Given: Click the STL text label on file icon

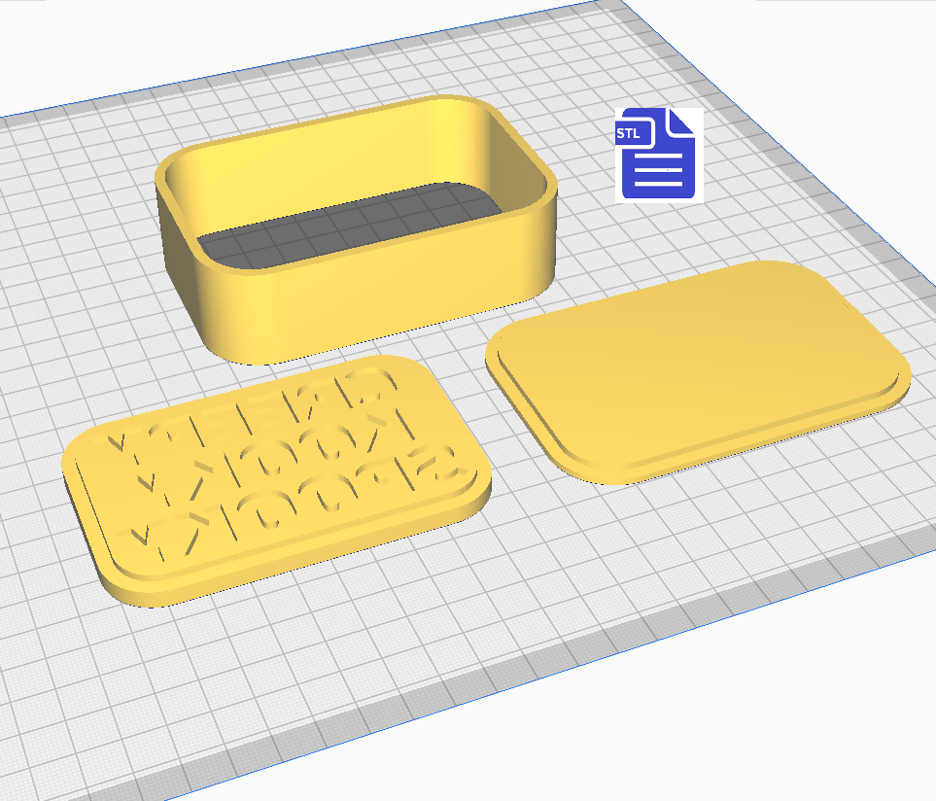Looking at the screenshot, I should pos(628,134).
